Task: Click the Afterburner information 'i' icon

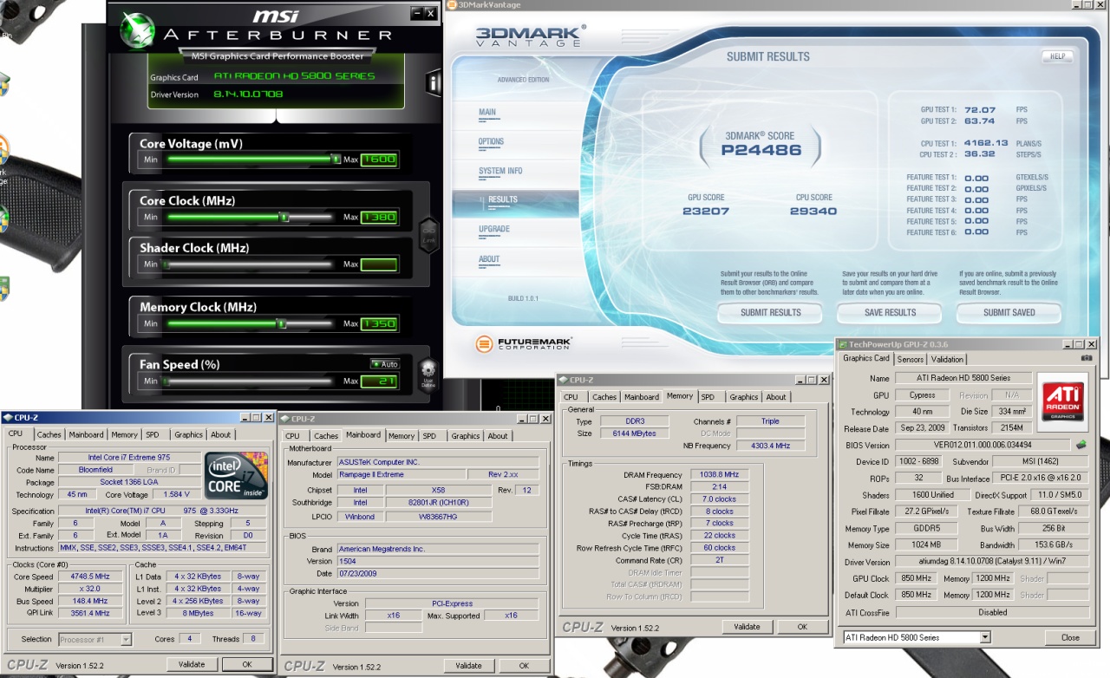Action: [x=434, y=83]
